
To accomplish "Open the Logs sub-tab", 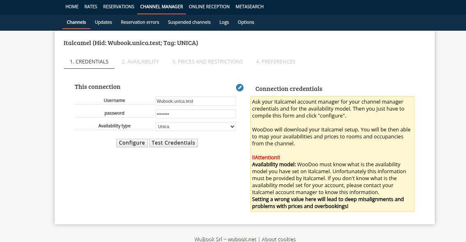I will pos(224,22).
